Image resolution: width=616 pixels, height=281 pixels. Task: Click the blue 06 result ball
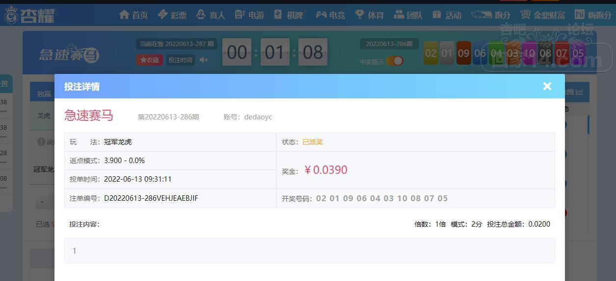(x=480, y=53)
